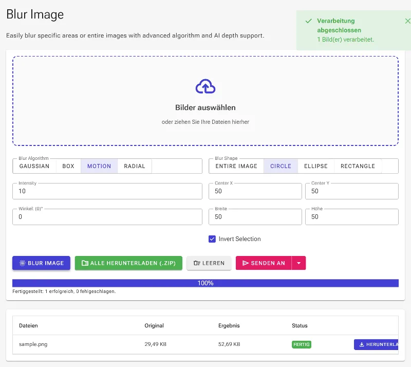This screenshot has width=411, height=367.
Task: Choose Ellipse blur shape
Action: (316, 166)
